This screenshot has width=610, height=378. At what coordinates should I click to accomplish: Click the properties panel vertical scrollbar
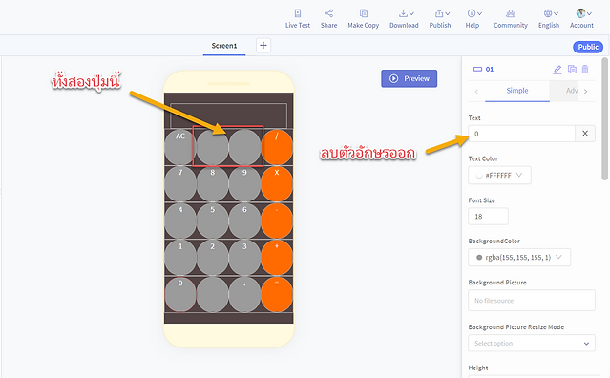604,118
